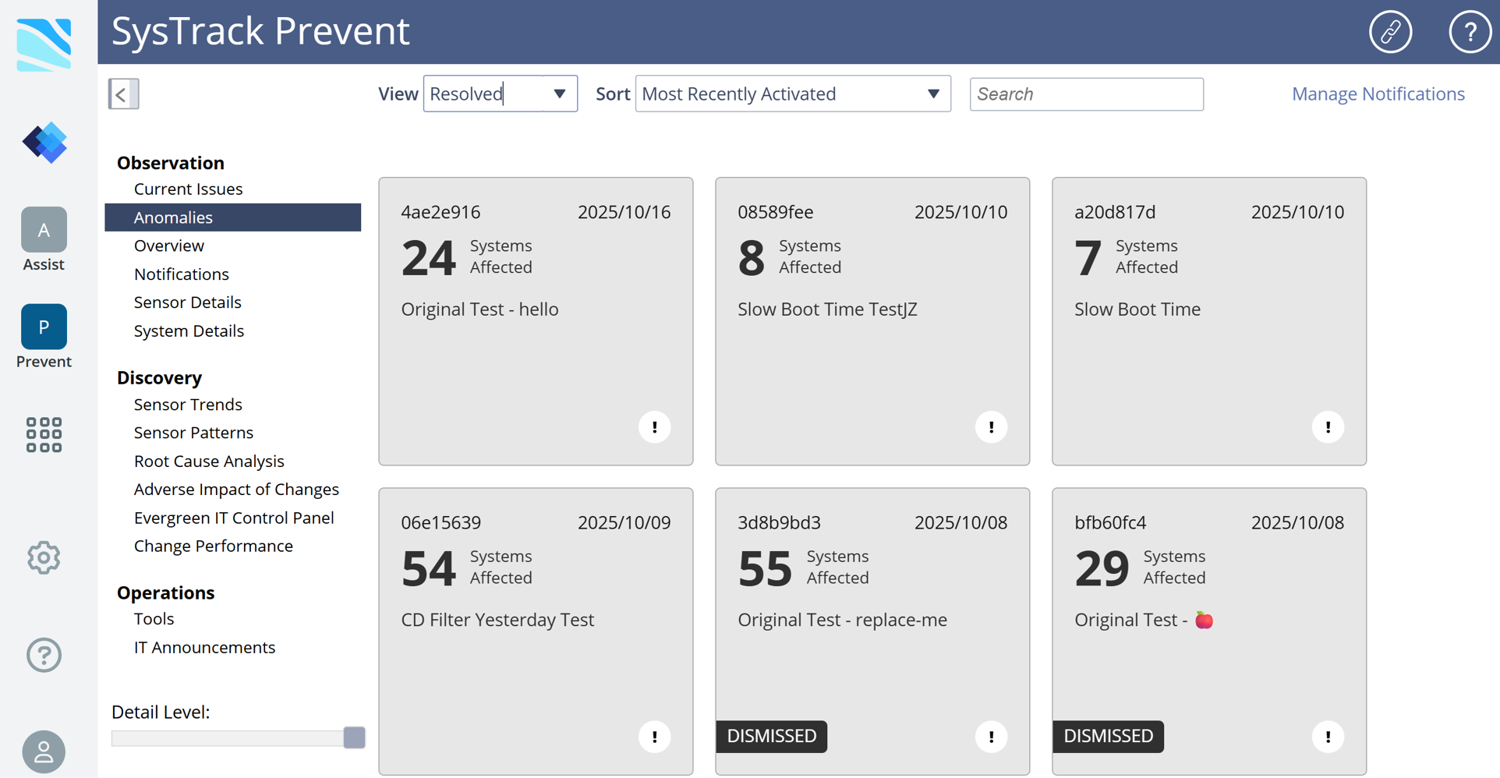Click the Detail Level slider handle
Screen dimensions: 1500x778
coord(354,737)
